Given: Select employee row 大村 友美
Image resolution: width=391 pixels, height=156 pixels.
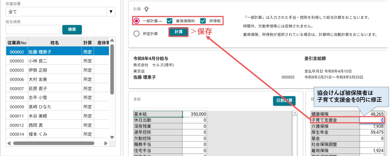Looking at the screenshot, I should pyautogui.click(x=58, y=79).
